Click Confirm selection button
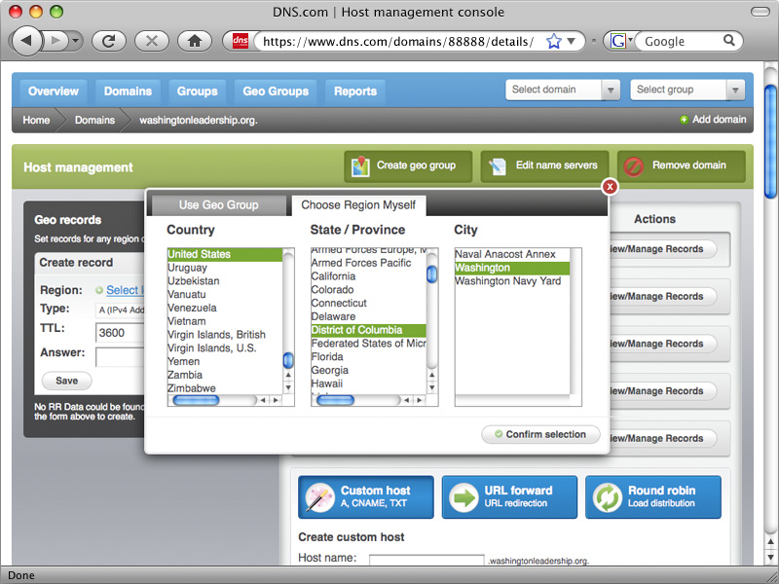The image size is (779, 584). [540, 434]
